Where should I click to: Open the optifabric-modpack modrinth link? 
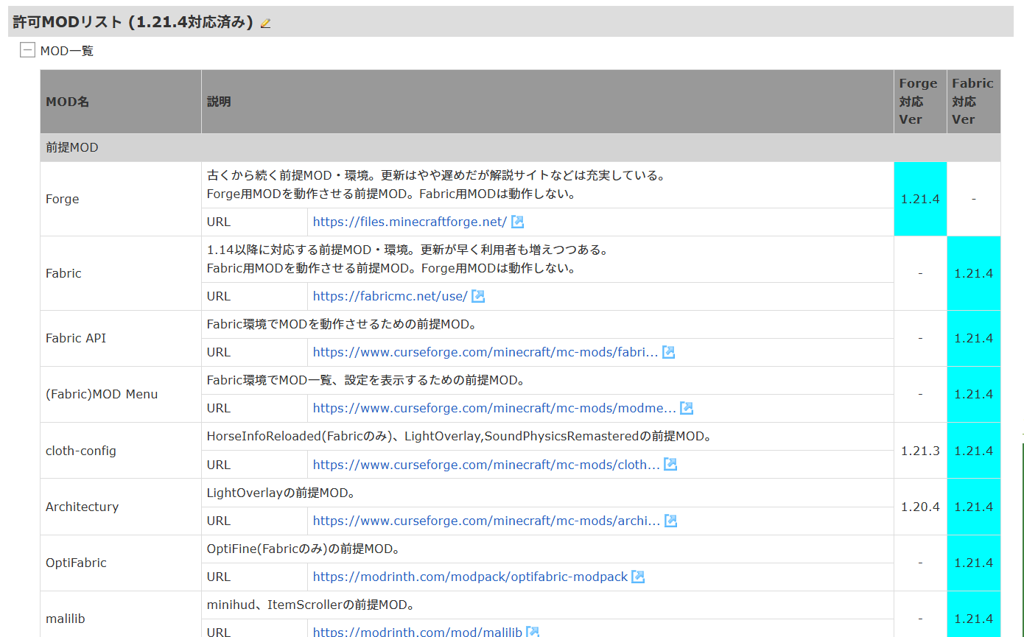coord(470,577)
